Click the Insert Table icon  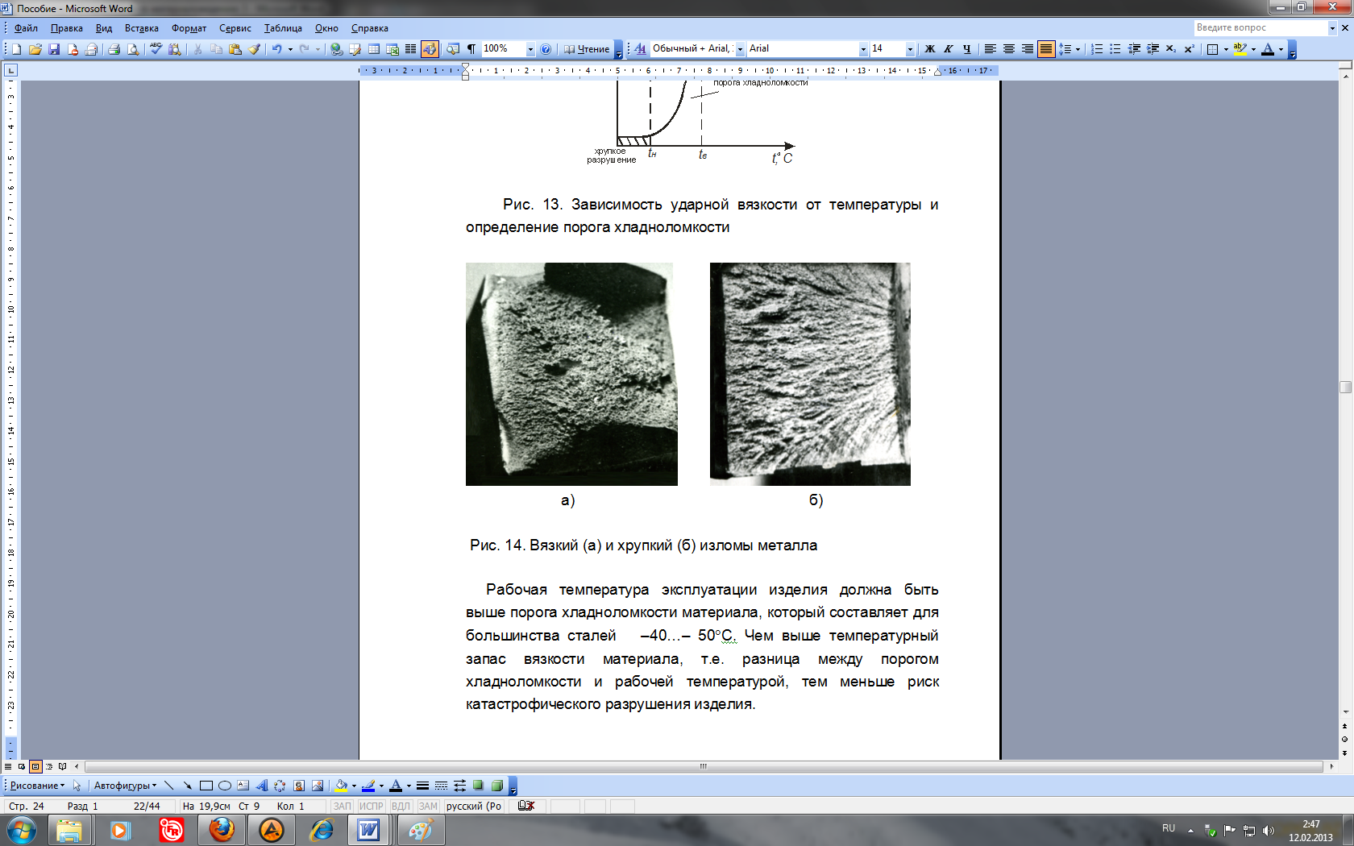374,49
